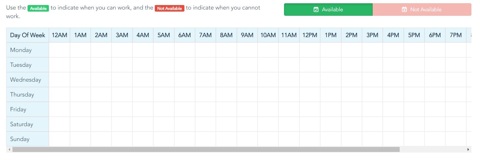The width and height of the screenshot is (480, 160).
Task: Mark the Thursday 3PM cell
Action: [x=372, y=94]
